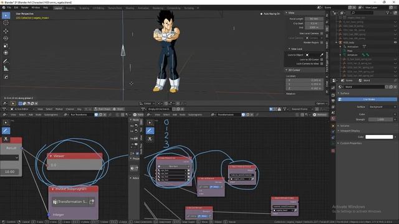Select the Annotate pencil tool in right node editor
The height and width of the screenshot is (224, 399).
[150, 131]
